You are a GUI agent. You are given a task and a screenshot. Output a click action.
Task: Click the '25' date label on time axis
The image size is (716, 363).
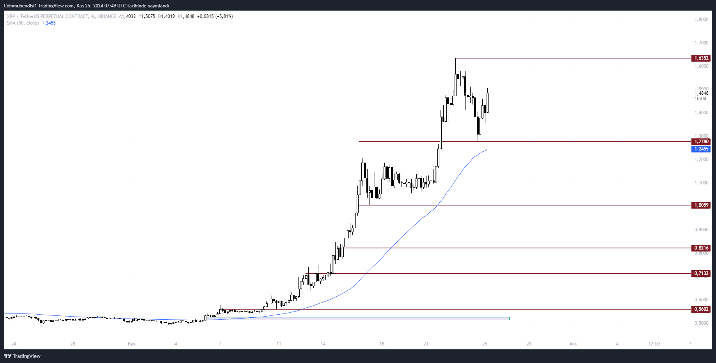click(x=485, y=344)
